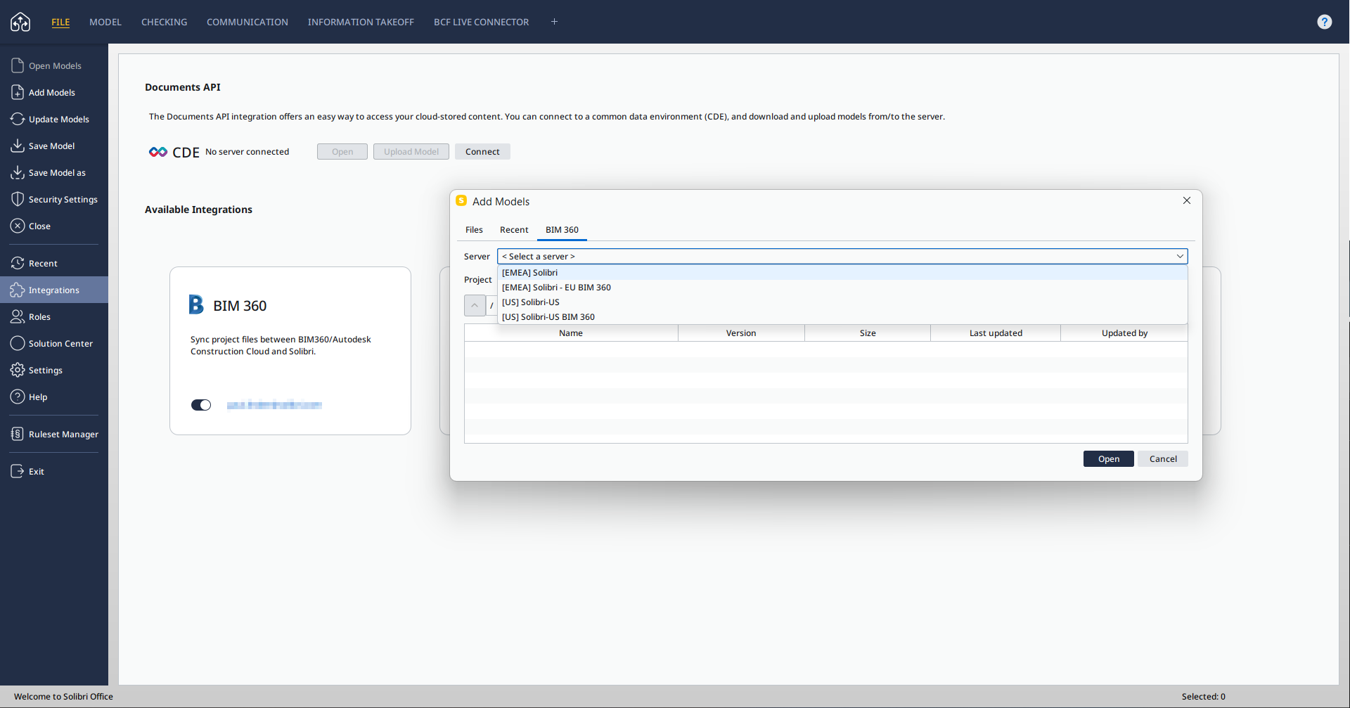1350x708 pixels.
Task: Click the Add Models sidebar icon
Action: click(x=18, y=92)
